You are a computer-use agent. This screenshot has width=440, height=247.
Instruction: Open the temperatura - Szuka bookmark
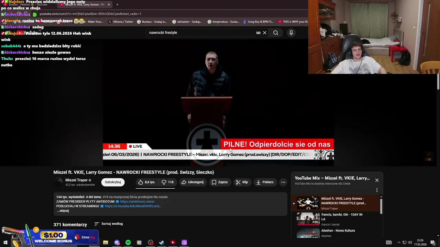click(x=223, y=22)
